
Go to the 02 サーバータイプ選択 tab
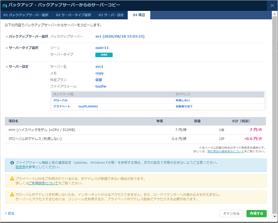73,15
